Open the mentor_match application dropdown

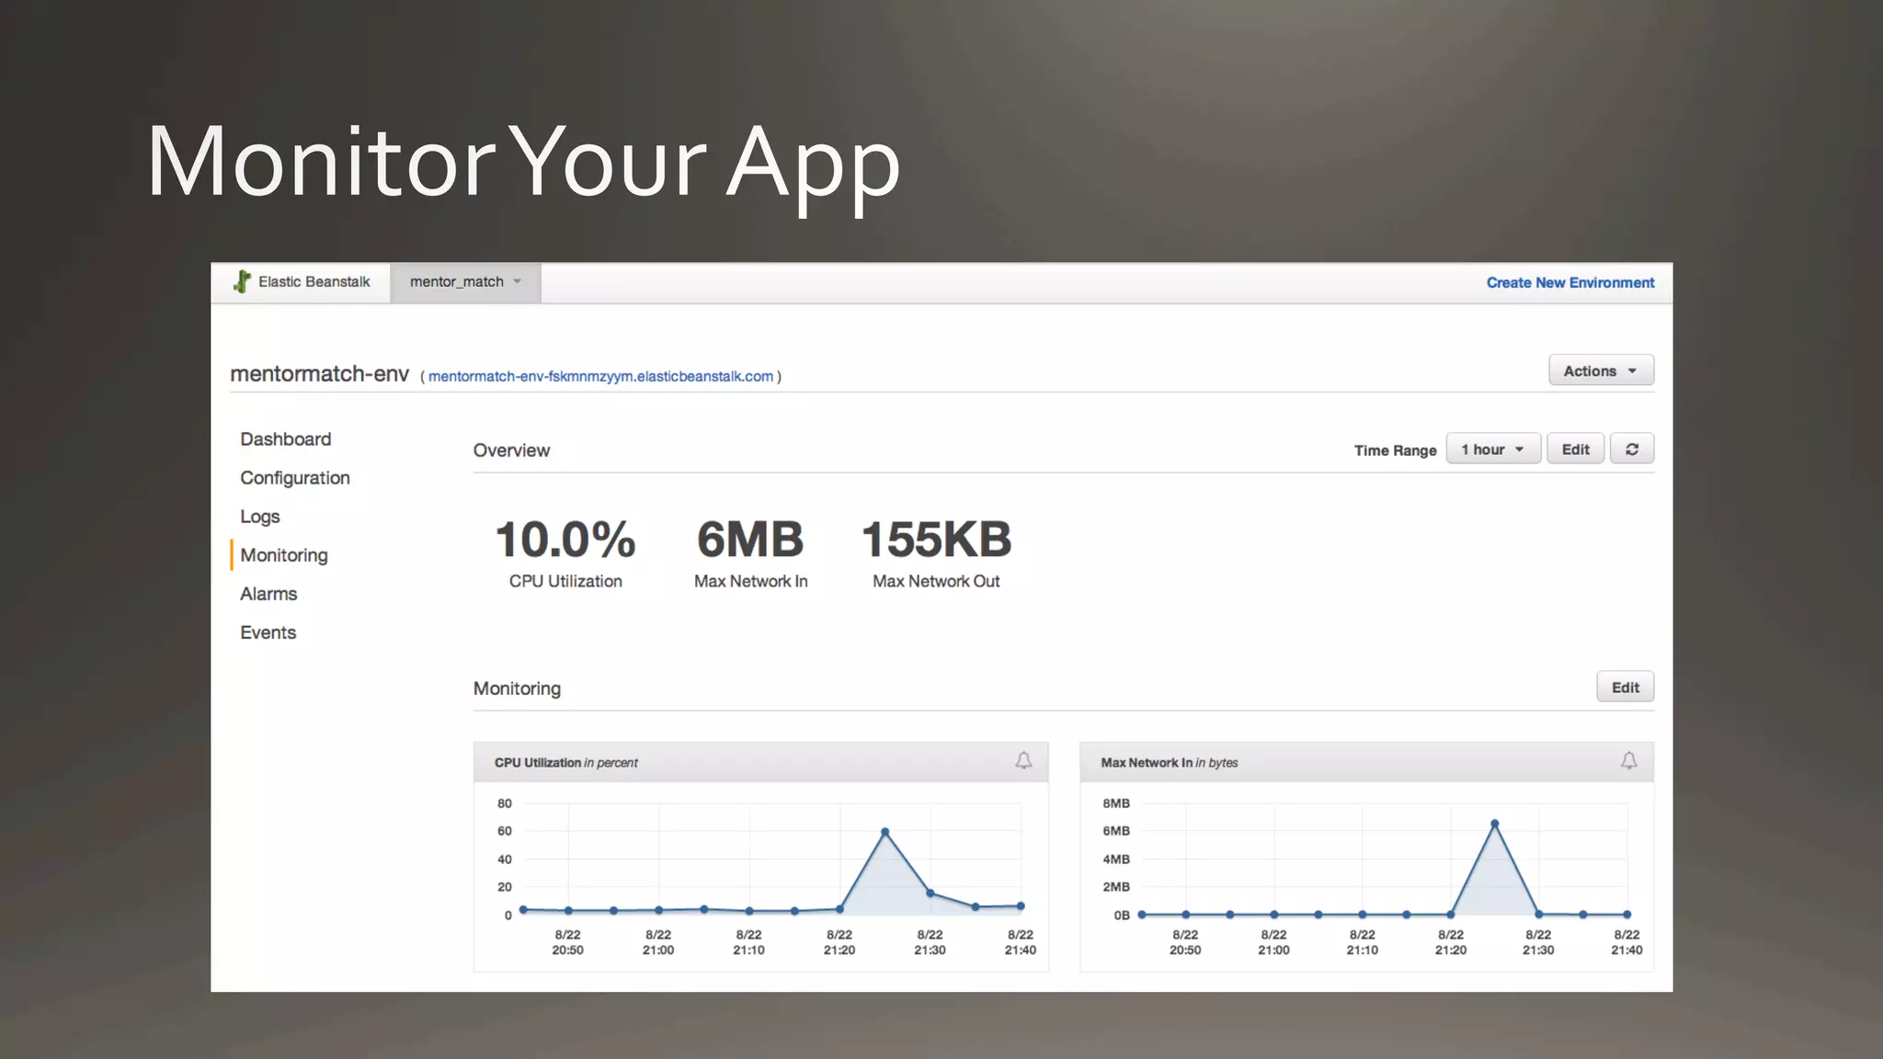[465, 282]
